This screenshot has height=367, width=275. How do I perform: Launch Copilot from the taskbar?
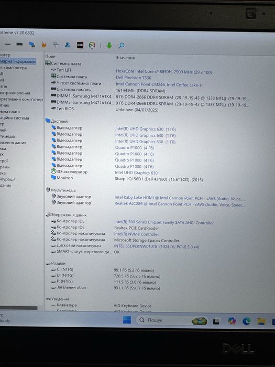tap(232, 321)
